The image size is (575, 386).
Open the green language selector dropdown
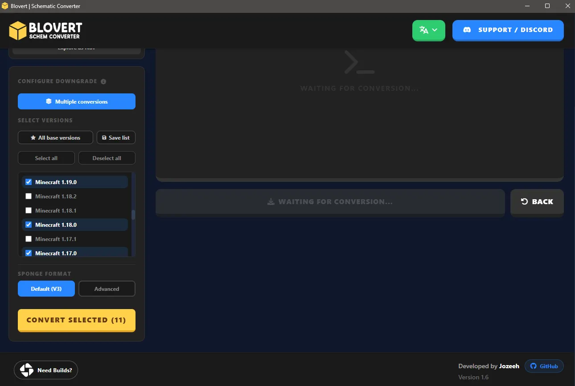[429, 30]
